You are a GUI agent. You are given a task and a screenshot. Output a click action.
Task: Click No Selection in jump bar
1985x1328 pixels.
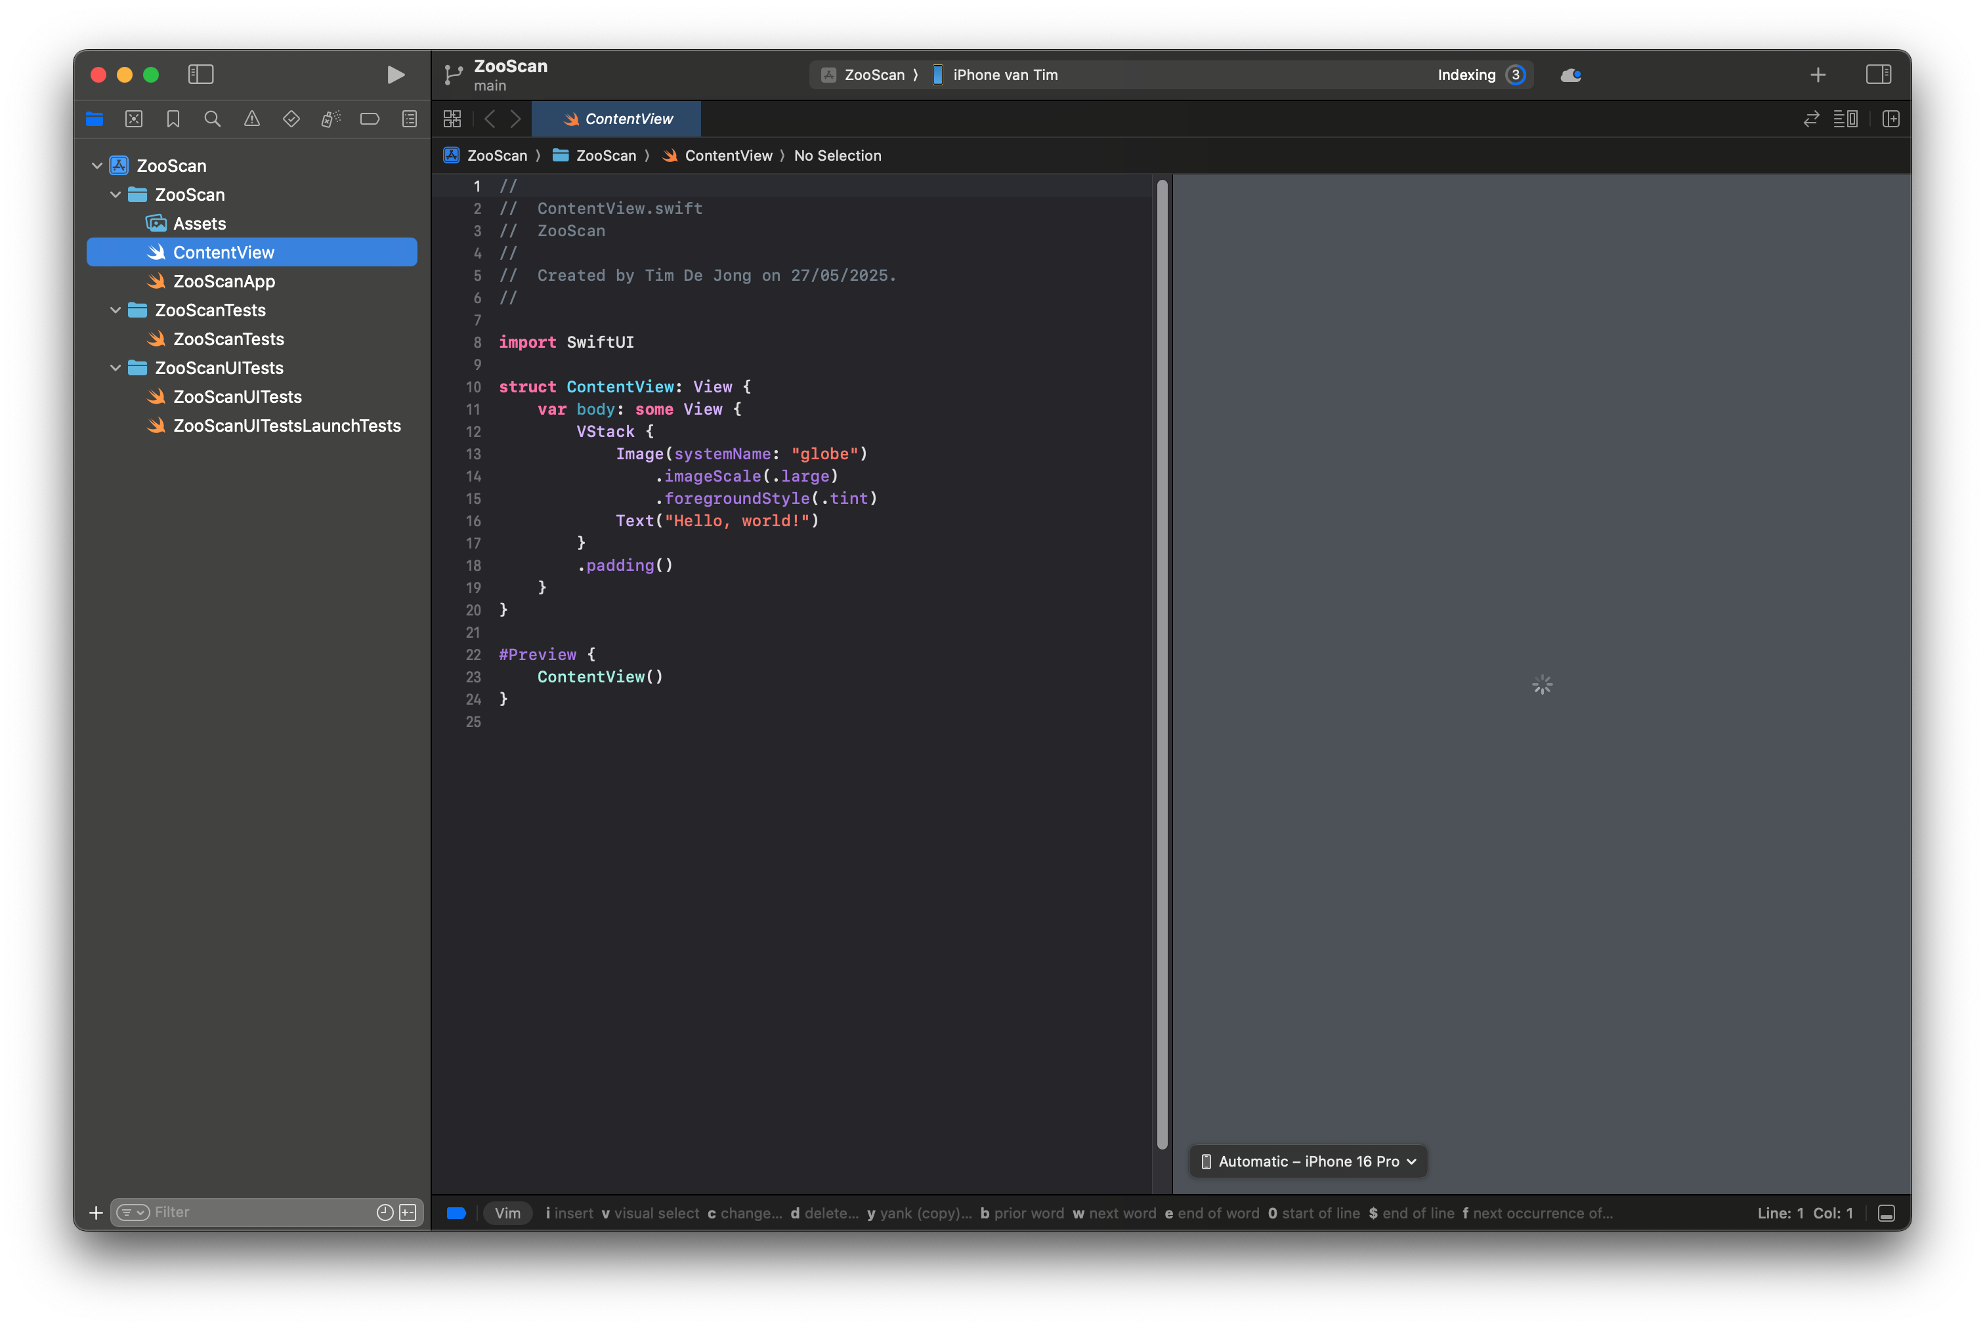pos(837,156)
